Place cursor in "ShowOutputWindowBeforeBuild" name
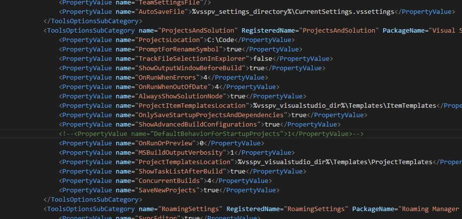462x219 pixels. click(190, 68)
